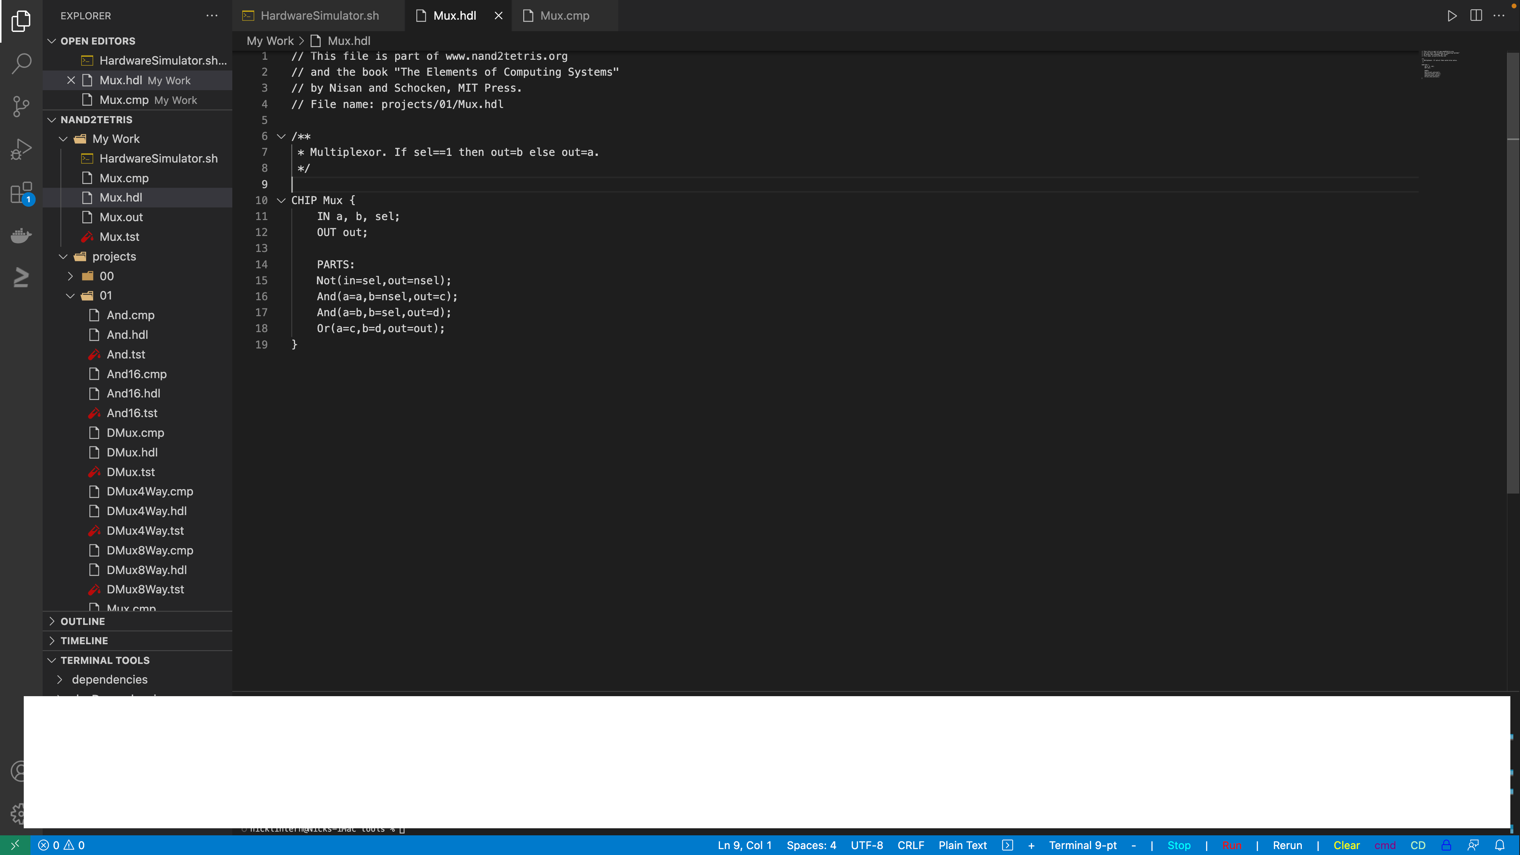This screenshot has height=855, width=1520.
Task: Open notifications bell in status bar
Action: coord(1499,845)
